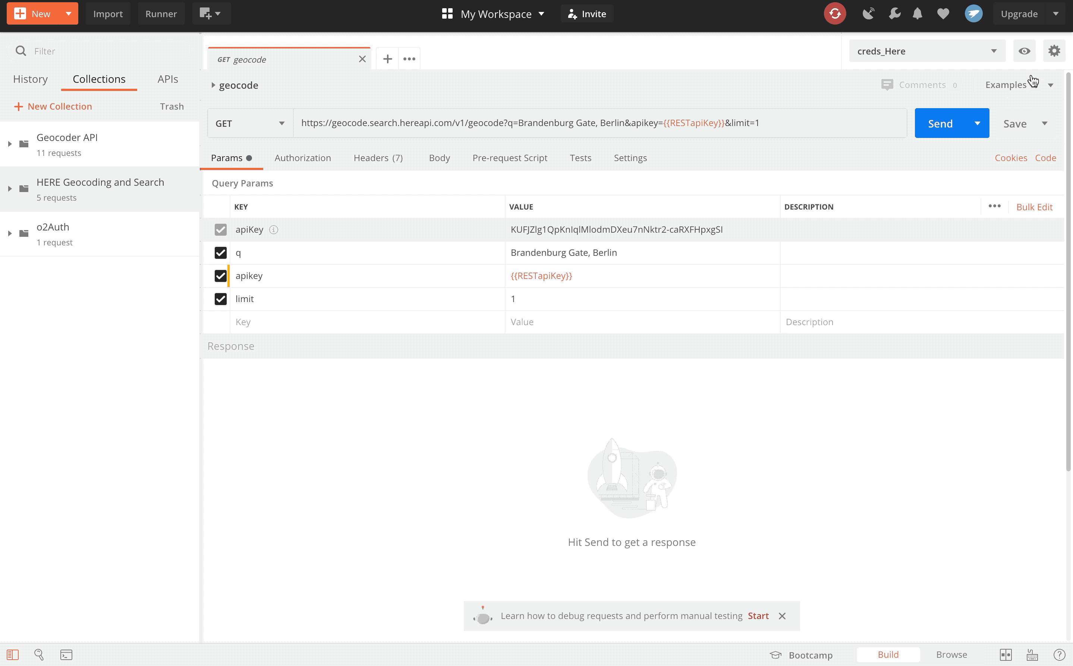Screen dimensions: 1073x666
Task: Click the environment quick look eye icon
Action: pos(1024,51)
